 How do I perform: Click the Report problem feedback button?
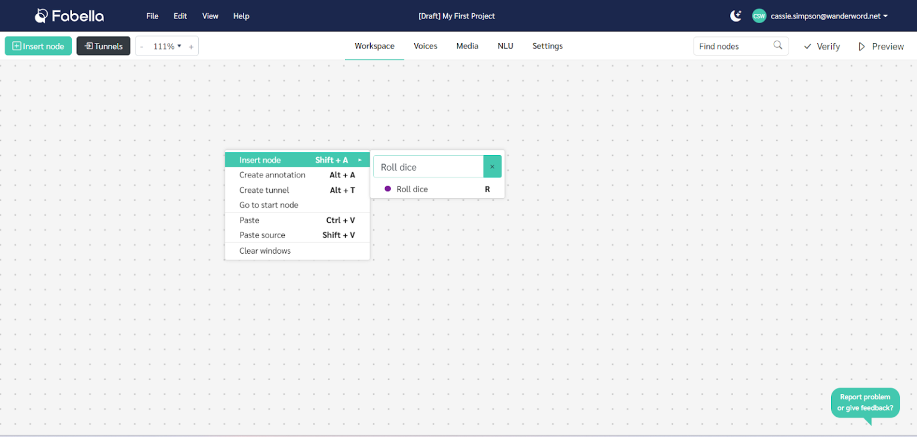(x=865, y=402)
